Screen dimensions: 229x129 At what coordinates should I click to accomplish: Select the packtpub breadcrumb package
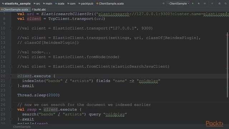click(x=86, y=4)
